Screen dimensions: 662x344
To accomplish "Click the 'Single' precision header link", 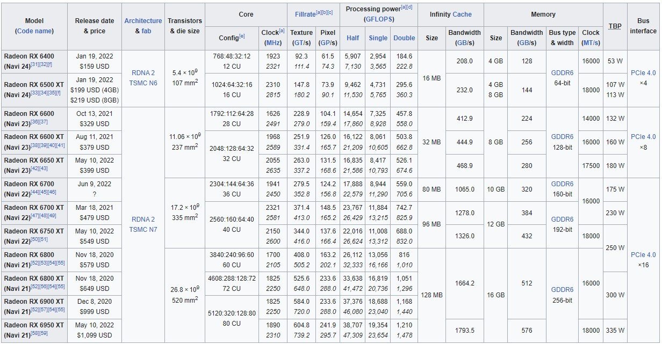I will click(378, 38).
